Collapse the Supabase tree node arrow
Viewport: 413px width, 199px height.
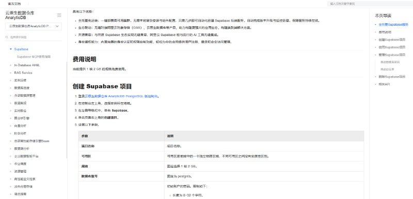pyautogui.click(x=10, y=49)
